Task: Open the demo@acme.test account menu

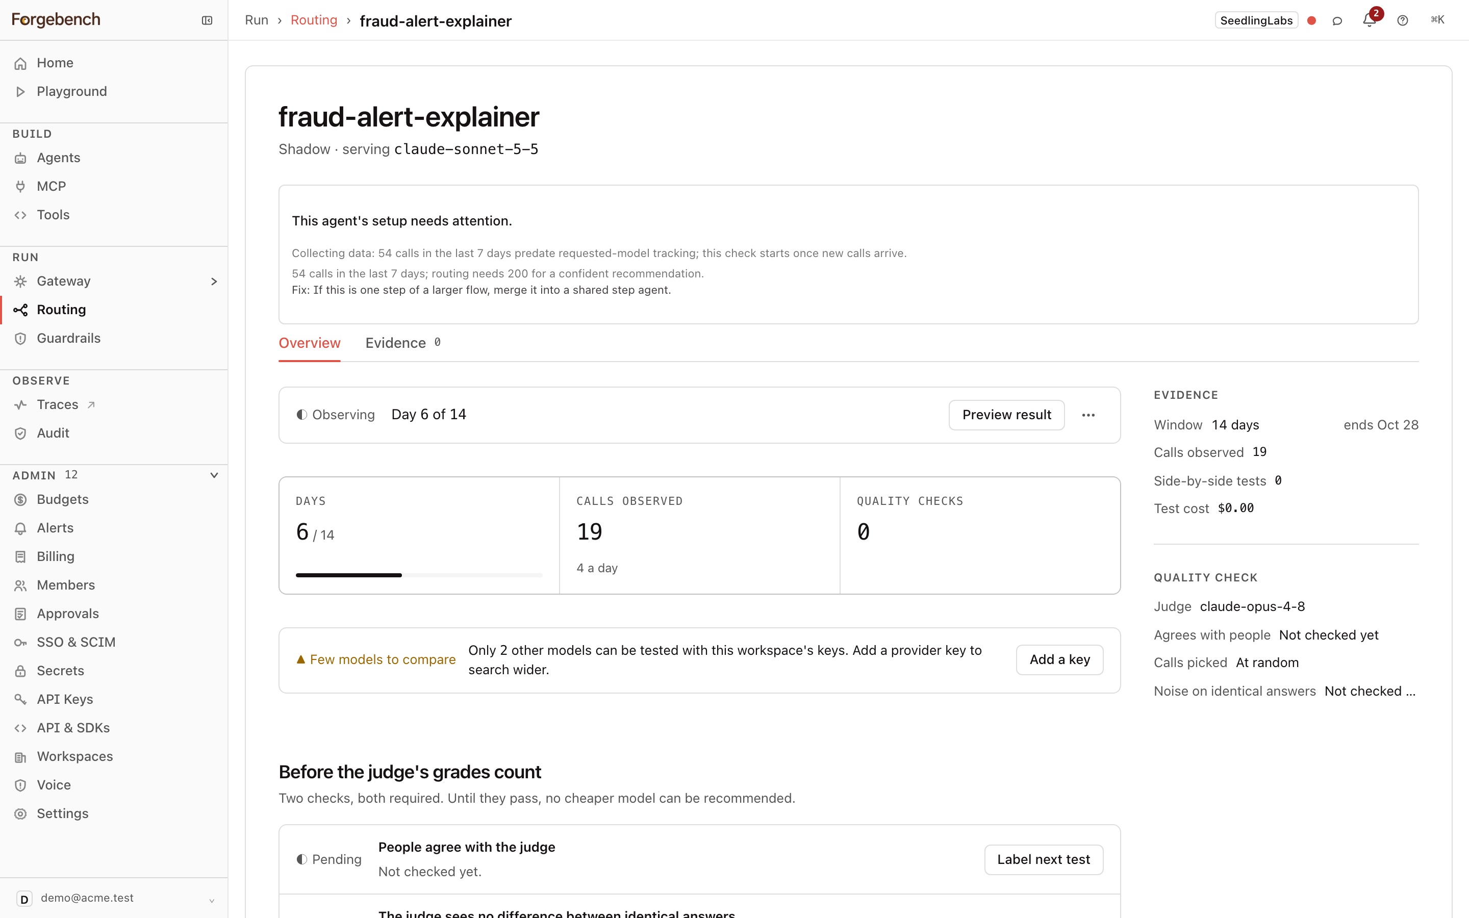Action: click(114, 898)
